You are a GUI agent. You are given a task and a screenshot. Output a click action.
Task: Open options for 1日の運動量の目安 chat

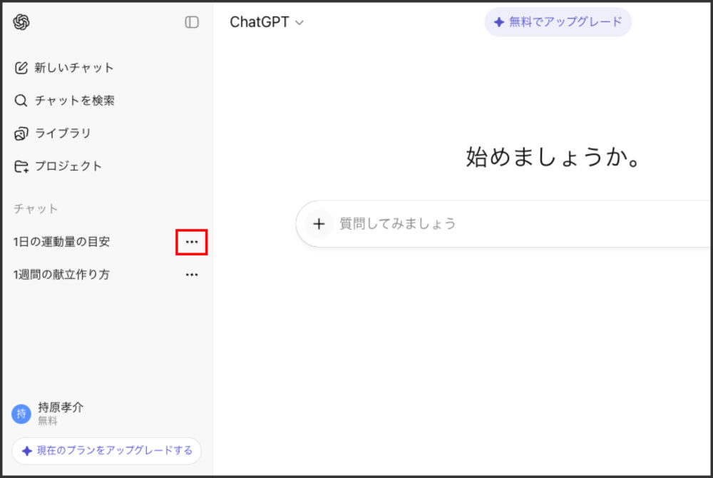pos(191,242)
